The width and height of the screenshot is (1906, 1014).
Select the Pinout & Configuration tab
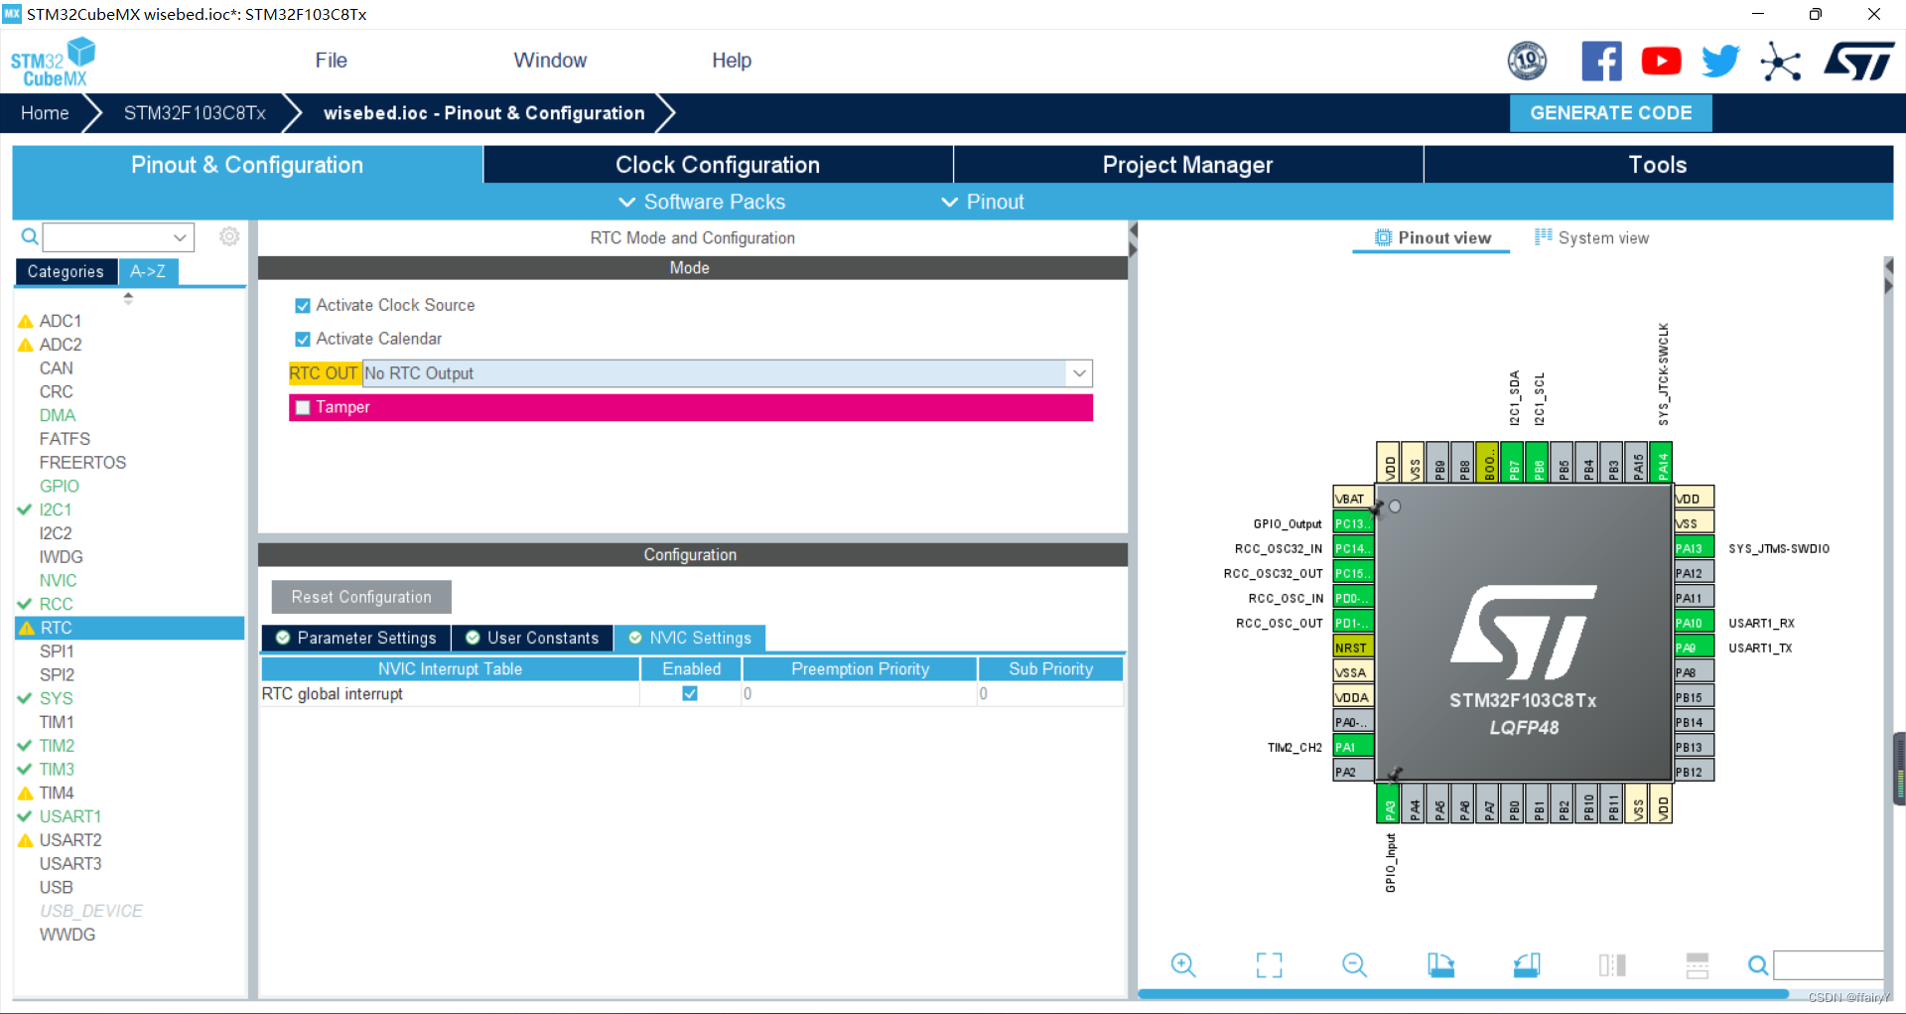[x=247, y=165]
